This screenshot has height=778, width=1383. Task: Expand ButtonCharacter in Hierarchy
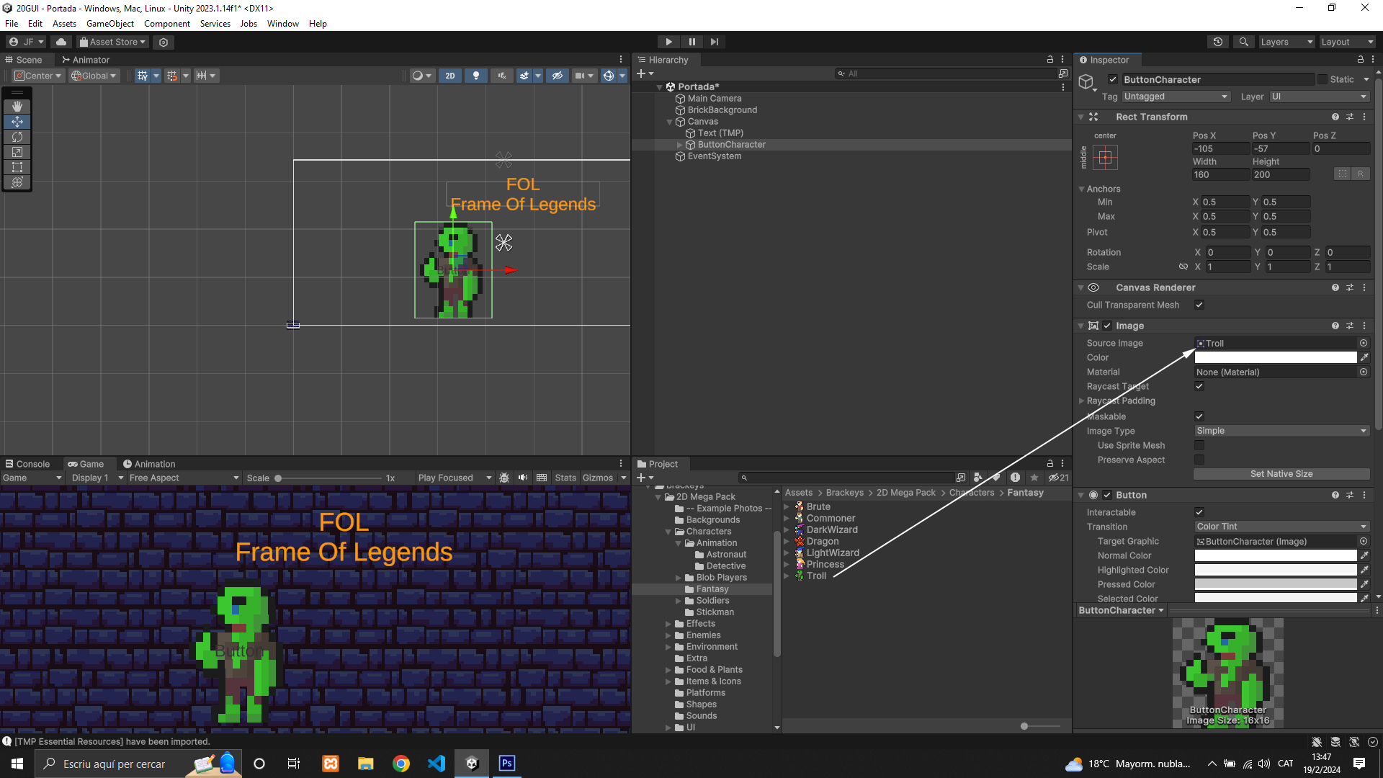(x=679, y=145)
